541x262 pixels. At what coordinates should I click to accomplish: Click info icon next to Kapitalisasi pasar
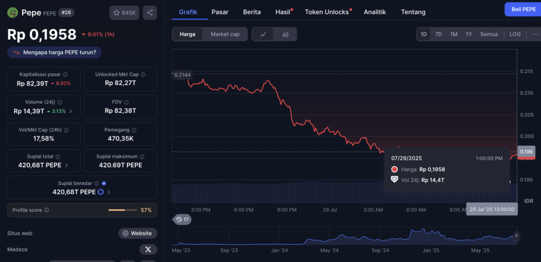(65, 74)
